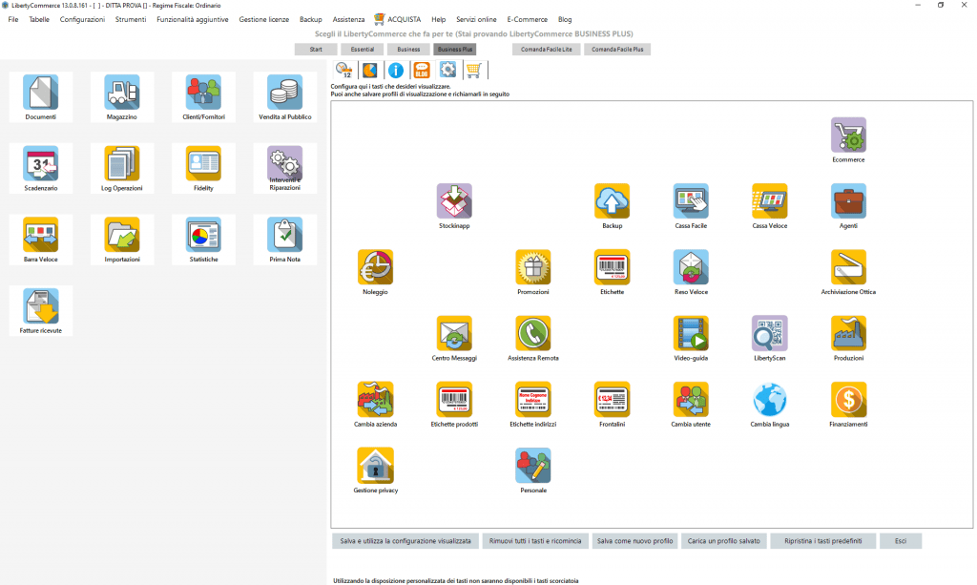The image size is (977, 585).
Task: Click the shopping cart toolbar icon
Action: (x=473, y=71)
